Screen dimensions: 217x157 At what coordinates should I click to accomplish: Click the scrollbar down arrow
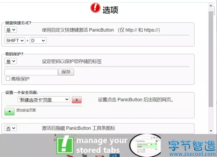click(x=211, y=131)
